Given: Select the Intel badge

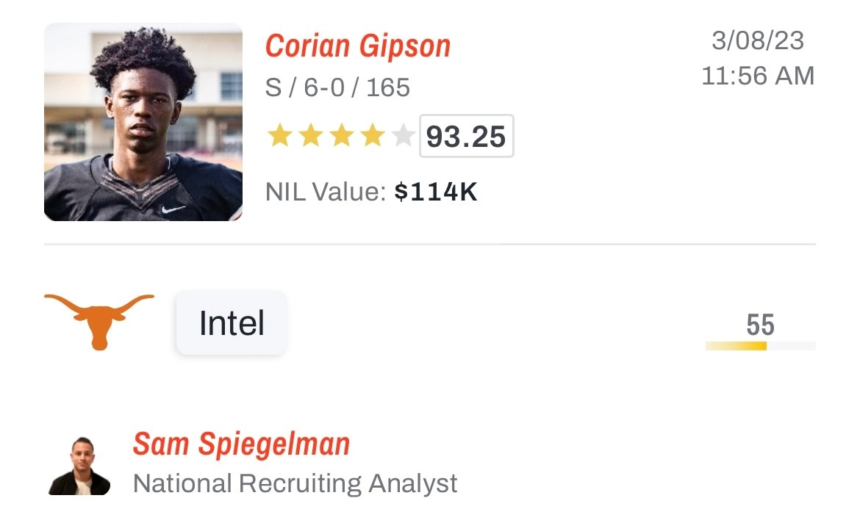Looking at the screenshot, I should coord(232,323).
